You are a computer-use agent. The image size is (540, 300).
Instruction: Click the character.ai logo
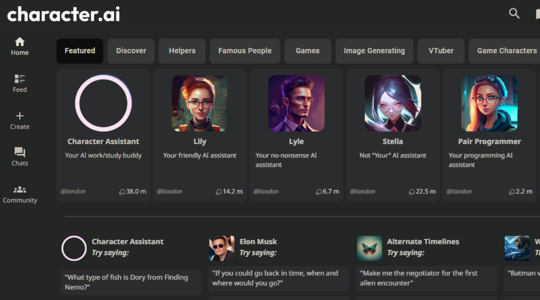click(63, 14)
